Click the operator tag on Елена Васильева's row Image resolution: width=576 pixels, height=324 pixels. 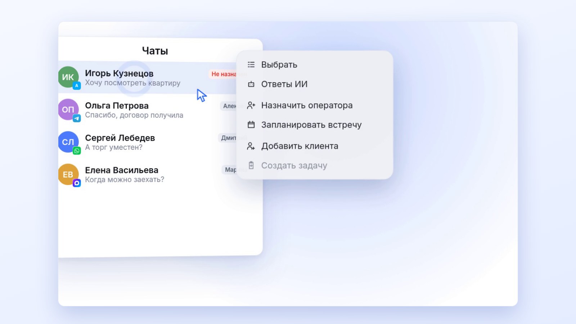pyautogui.click(x=229, y=170)
